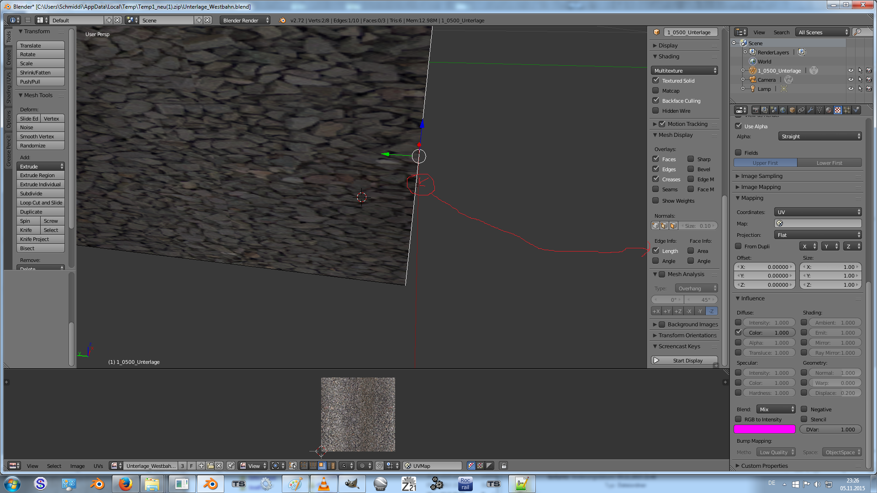Screen dimensions: 877x493
Task: Open the Object Constraints tab (chain icon)
Action: click(801, 110)
